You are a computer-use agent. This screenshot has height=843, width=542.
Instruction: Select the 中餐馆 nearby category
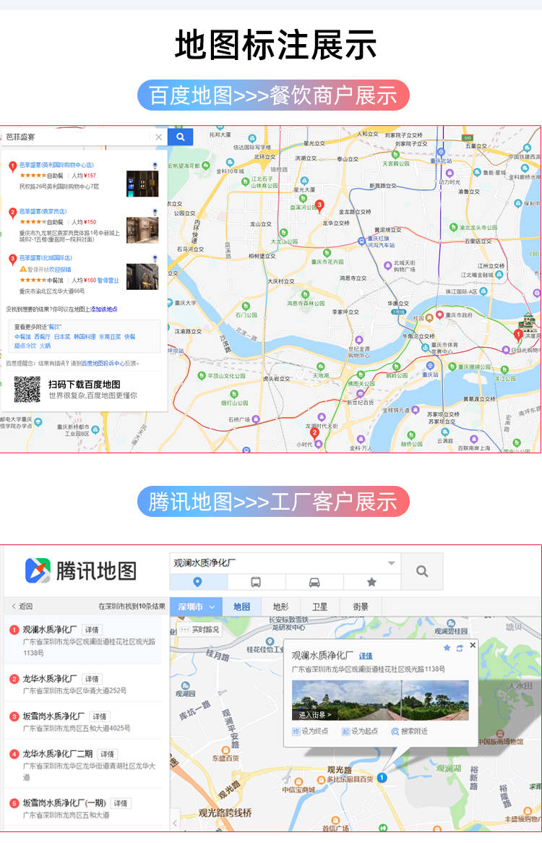click(22, 337)
